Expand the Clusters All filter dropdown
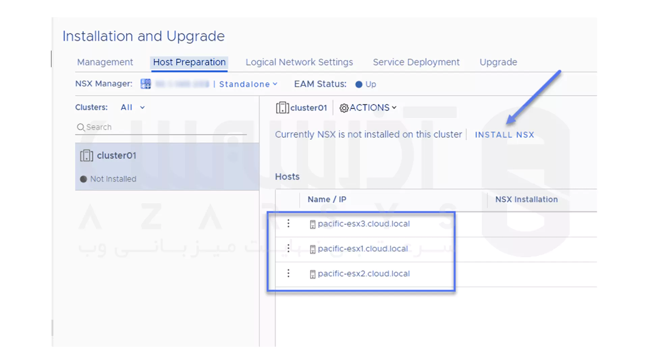The height and width of the screenshot is (364, 648). coord(133,108)
